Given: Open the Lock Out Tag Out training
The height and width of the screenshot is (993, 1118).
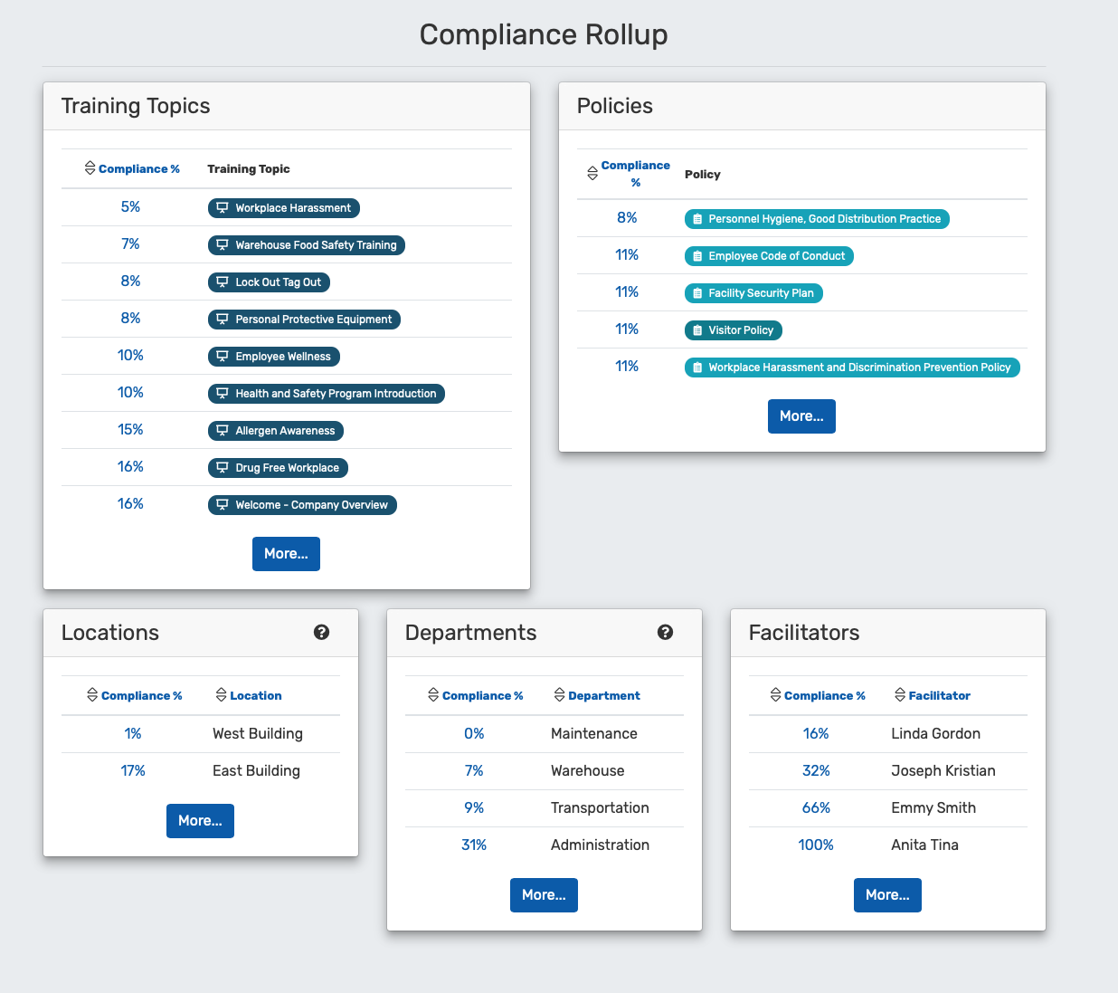Looking at the screenshot, I should [269, 282].
